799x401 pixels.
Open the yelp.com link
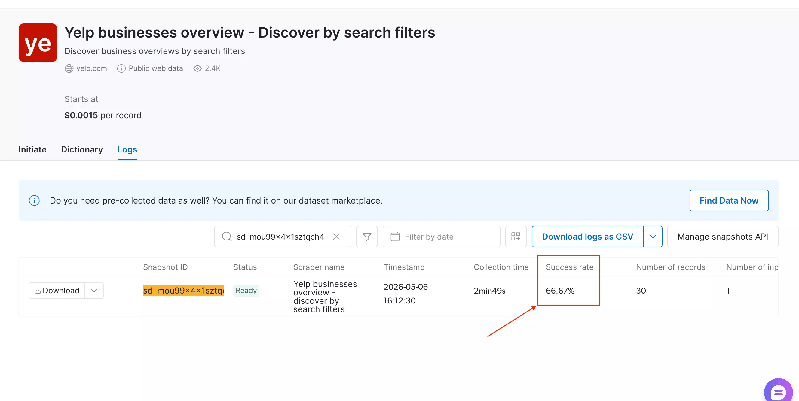91,68
